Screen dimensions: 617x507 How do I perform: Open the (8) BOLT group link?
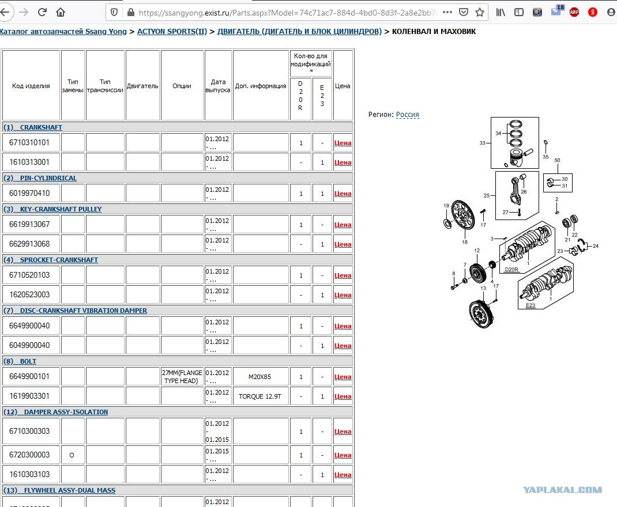pyautogui.click(x=20, y=361)
